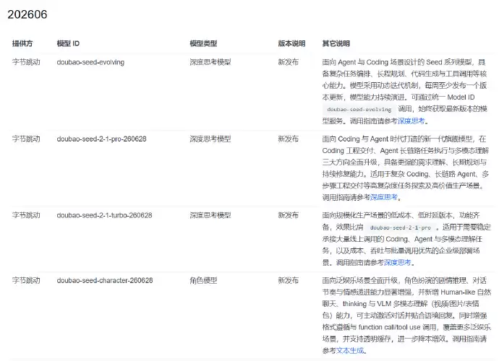Open the 深度思考 link in doubao-seed-evolving row
Image resolution: width=499 pixels, height=361 pixels.
411,121
